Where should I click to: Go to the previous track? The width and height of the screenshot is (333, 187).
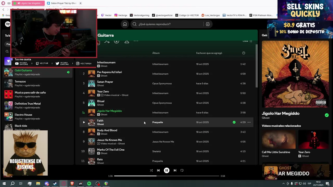click(158, 170)
